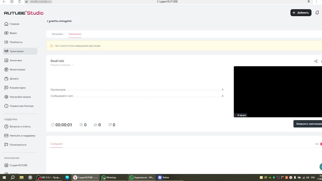Viewport: 322px width, 181px height.
Task: Open the notifications bell
Action: pos(317,13)
